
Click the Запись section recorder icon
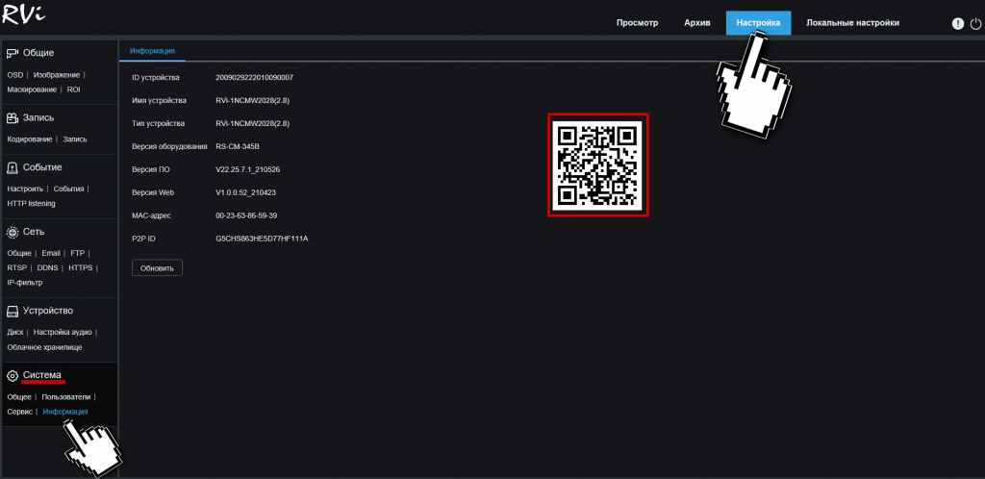point(13,118)
